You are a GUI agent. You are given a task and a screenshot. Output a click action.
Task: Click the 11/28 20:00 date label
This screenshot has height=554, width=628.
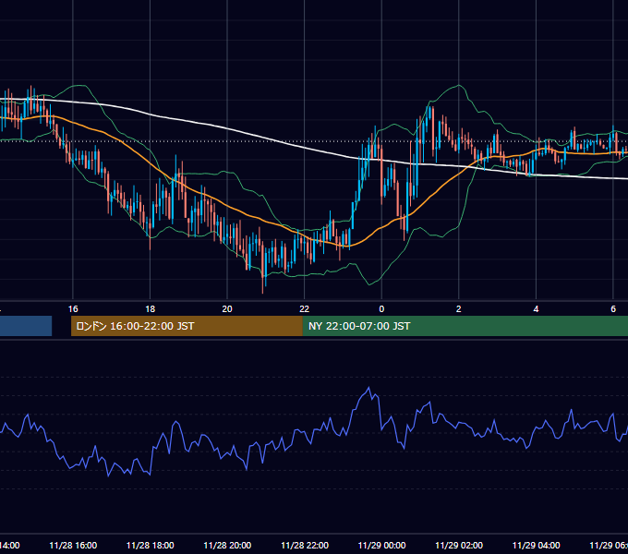[227, 545]
